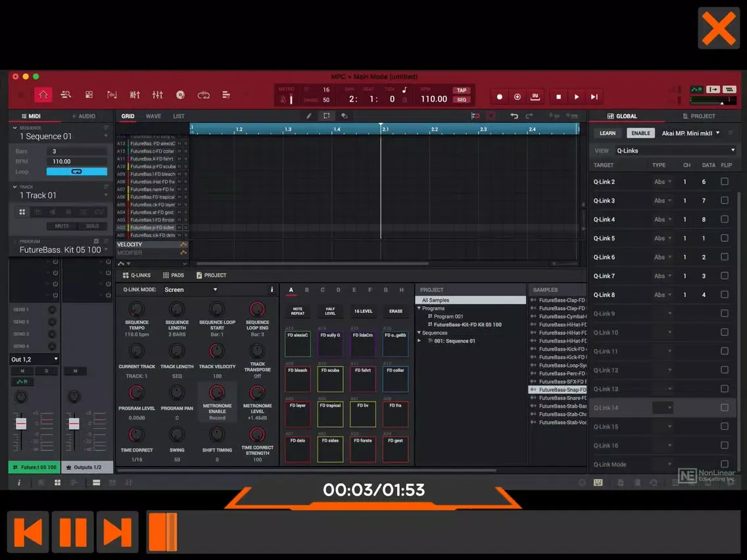Select pad bank B
This screenshot has height=560, width=747.
tap(307, 289)
